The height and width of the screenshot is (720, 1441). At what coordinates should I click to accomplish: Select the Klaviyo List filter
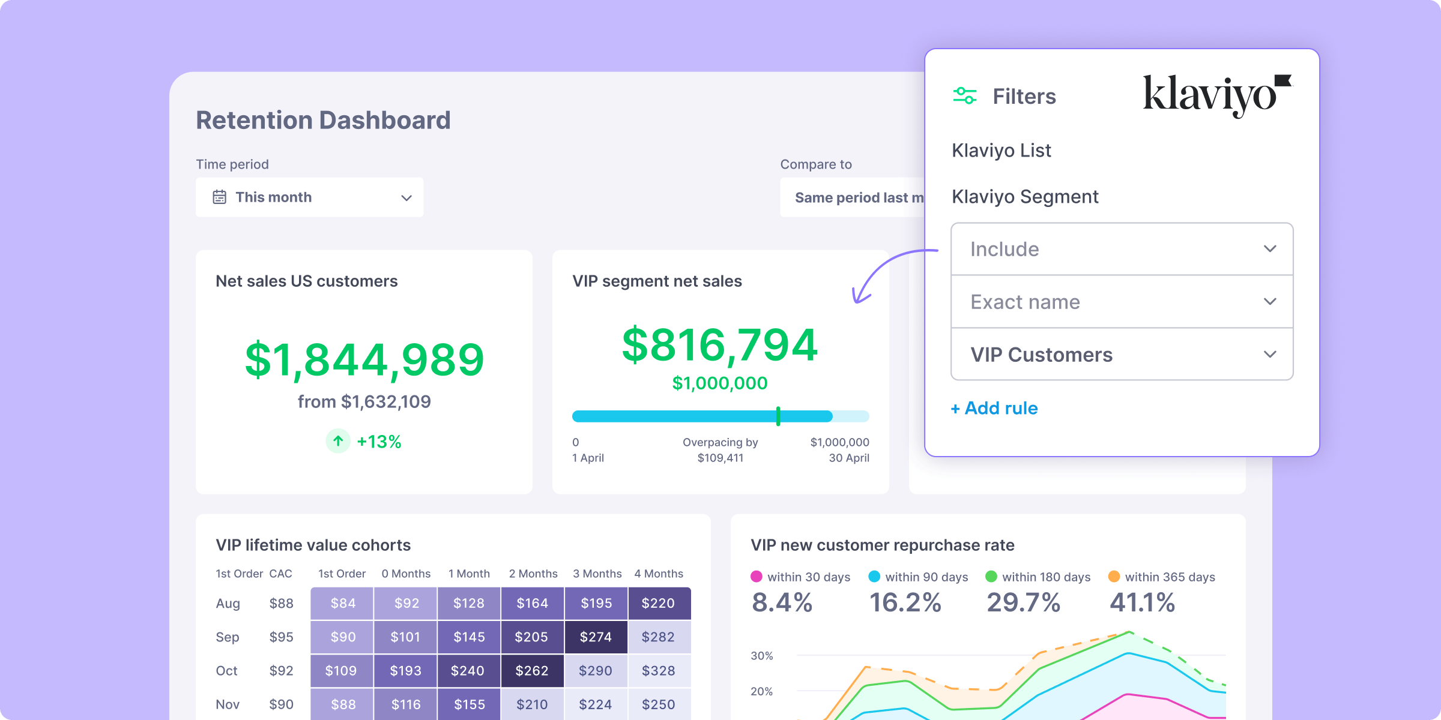1001,151
